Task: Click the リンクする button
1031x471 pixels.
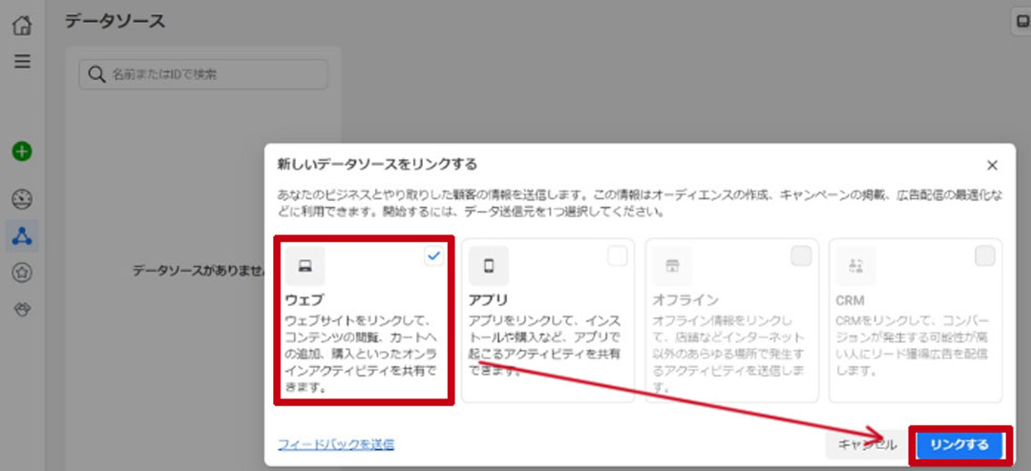Action: 959,444
